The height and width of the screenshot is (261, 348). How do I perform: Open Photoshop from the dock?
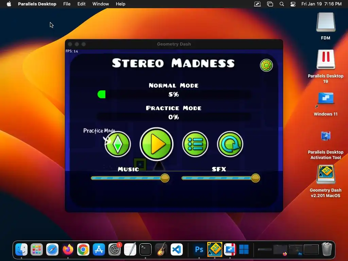(199, 249)
